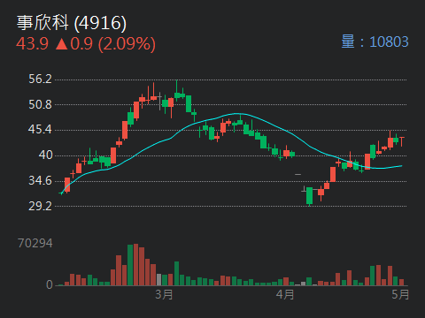
Task: Click the 56.2 price axis label
Action: 40,79
